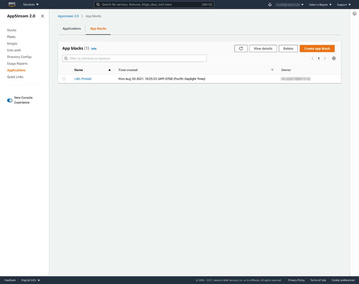This screenshot has height=284, width=359.
Task: Expand the Services dropdown
Action: tap(31, 5)
